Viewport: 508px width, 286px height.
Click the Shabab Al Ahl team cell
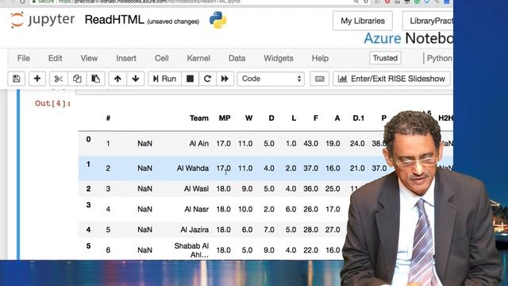[x=191, y=250]
